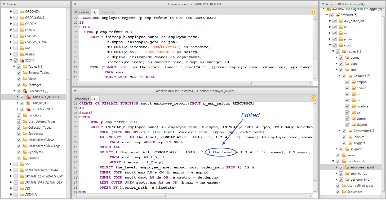Expand the Constraints [1] node
Screen dimensions: 386x200
[339, 131]
